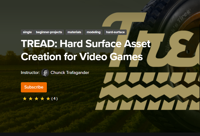Screen dimensions: 200x136
Task: Select the 'materials' tag
Action: tap(74, 32)
